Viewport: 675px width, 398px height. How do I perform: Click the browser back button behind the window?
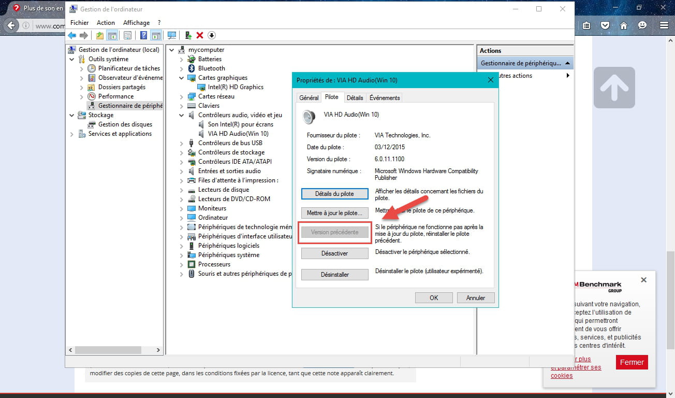(11, 25)
